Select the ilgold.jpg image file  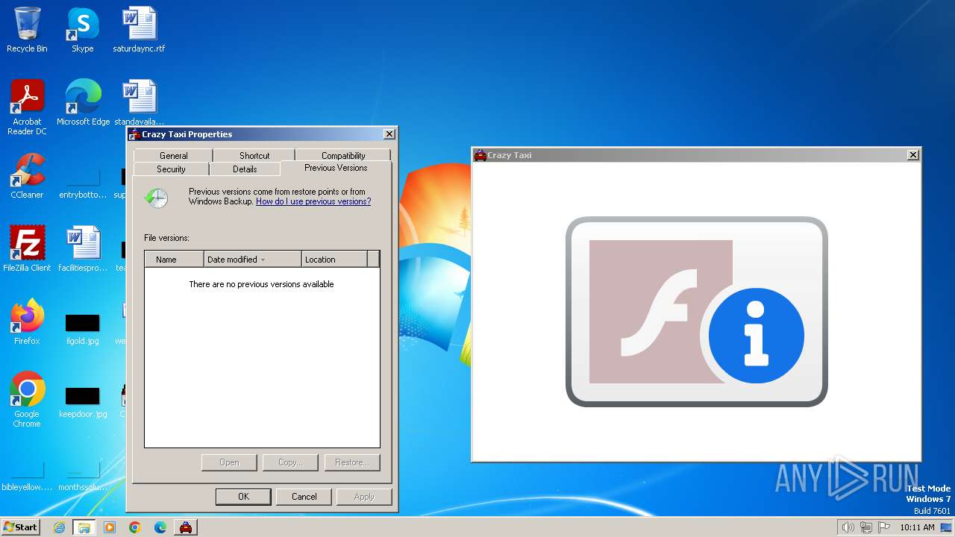[82, 328]
